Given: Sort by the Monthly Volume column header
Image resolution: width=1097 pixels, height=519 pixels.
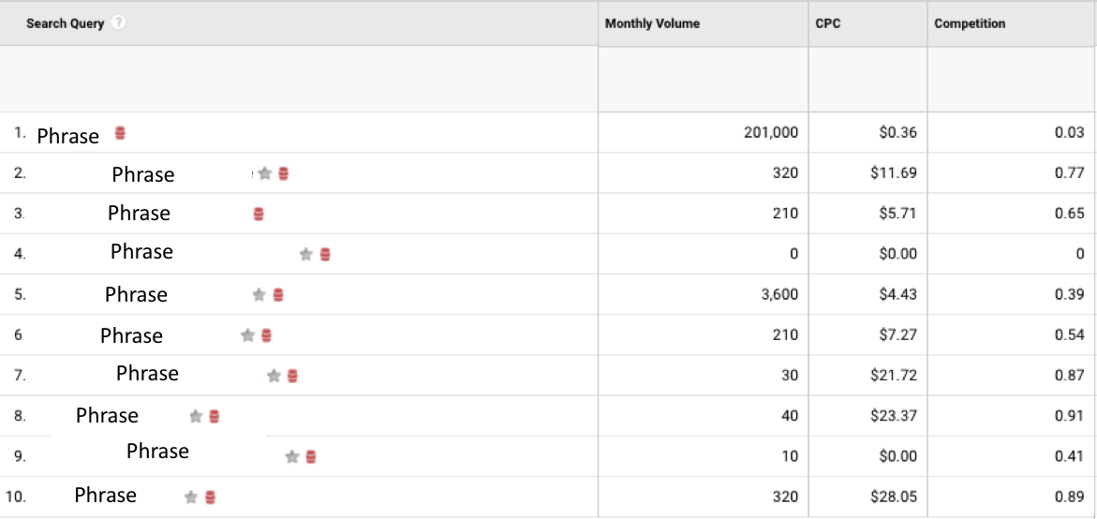Looking at the screenshot, I should [652, 23].
